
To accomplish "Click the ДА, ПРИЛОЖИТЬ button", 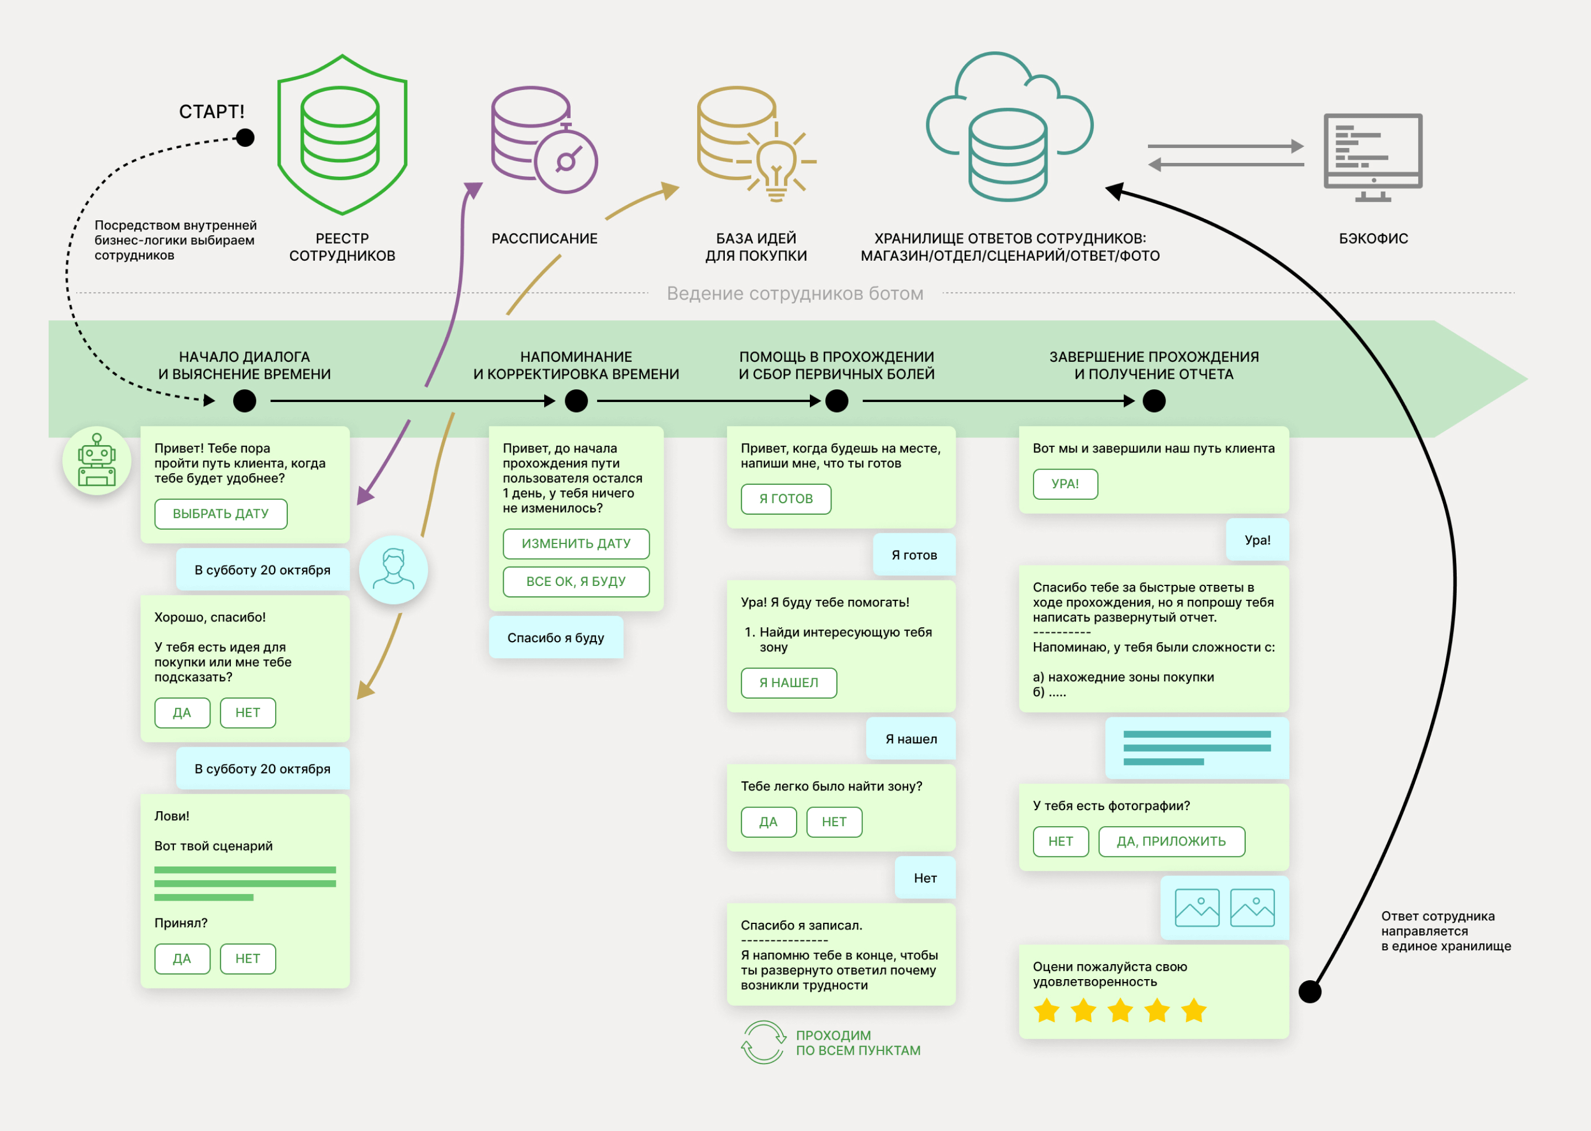I will click(x=1172, y=841).
